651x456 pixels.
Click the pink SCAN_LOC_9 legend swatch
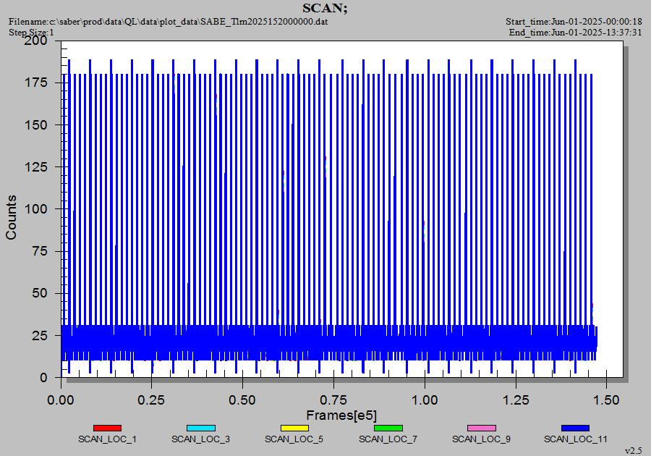tap(482, 428)
